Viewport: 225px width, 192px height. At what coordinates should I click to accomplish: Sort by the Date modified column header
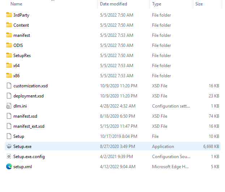coord(113,4)
